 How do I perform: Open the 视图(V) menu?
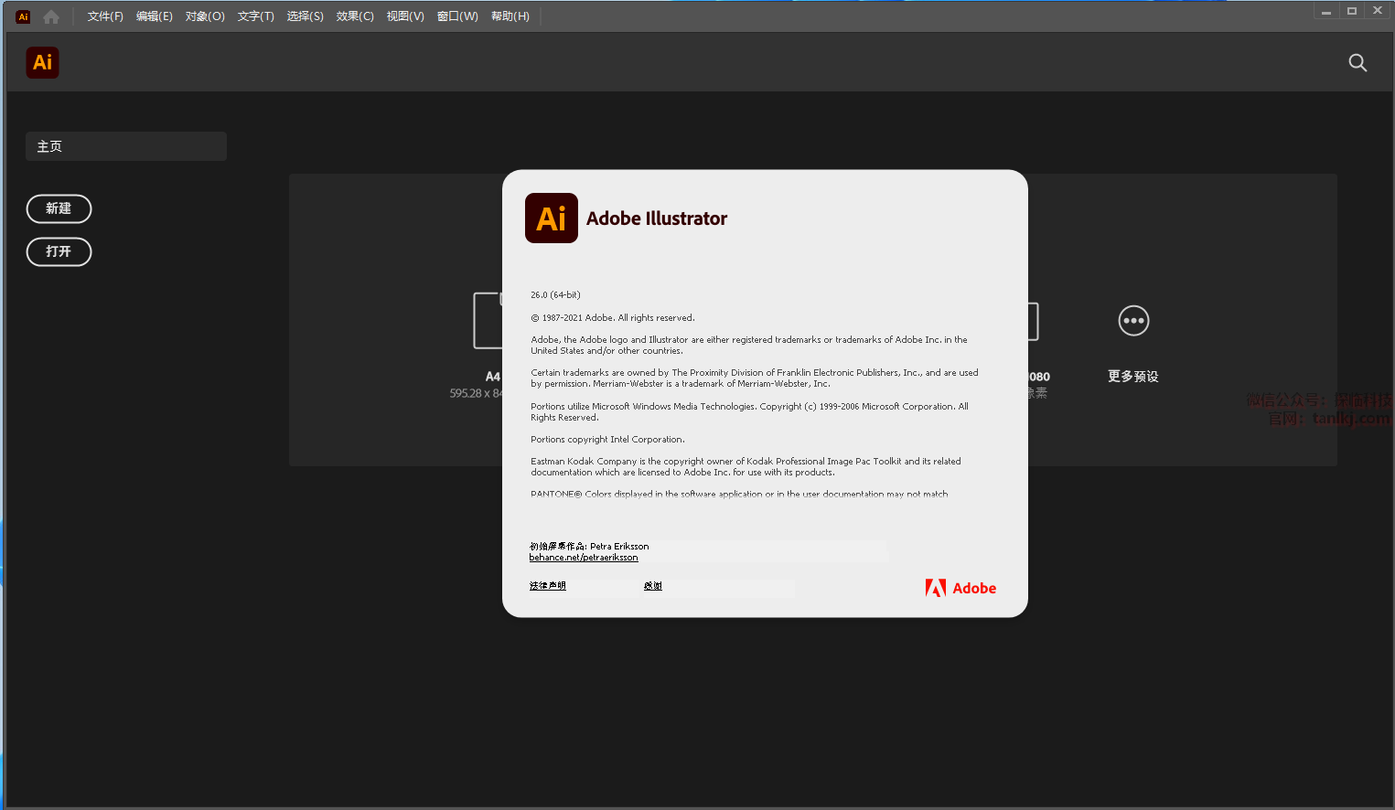[405, 16]
